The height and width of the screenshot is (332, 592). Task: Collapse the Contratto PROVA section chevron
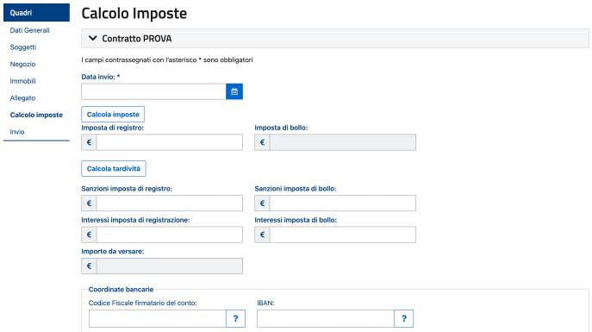pyautogui.click(x=92, y=38)
